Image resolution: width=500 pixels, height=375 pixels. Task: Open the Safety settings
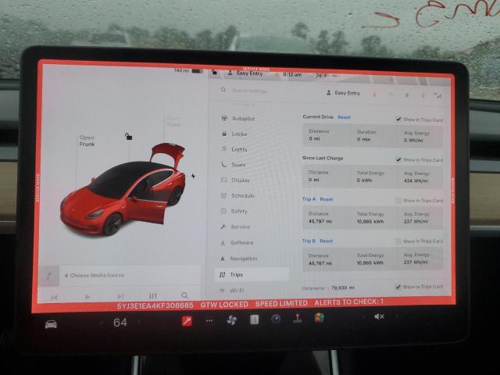(234, 211)
